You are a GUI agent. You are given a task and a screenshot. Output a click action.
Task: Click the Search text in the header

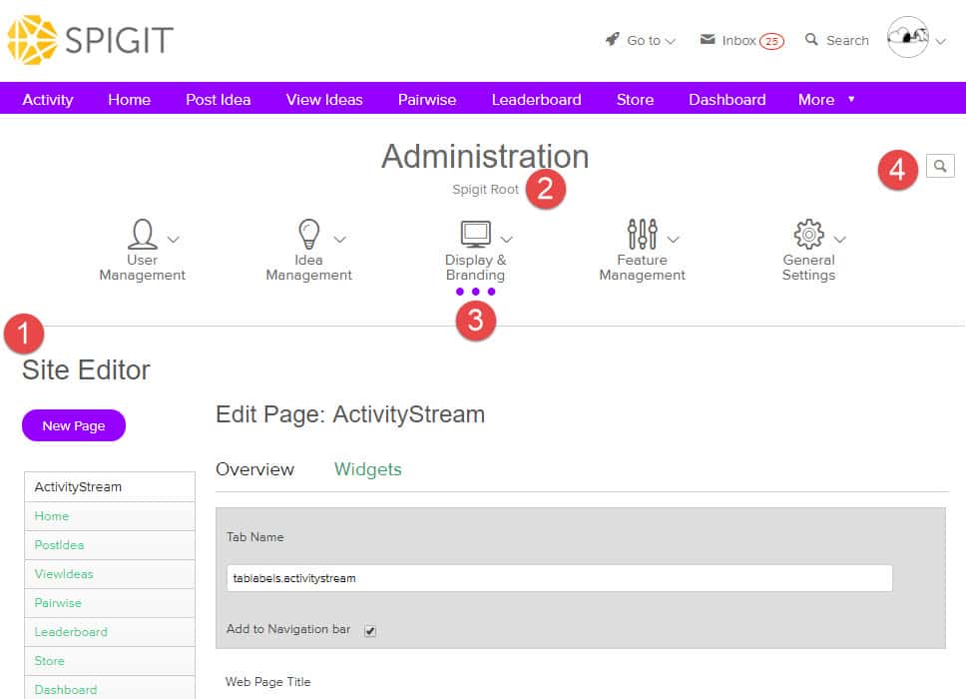click(x=847, y=40)
